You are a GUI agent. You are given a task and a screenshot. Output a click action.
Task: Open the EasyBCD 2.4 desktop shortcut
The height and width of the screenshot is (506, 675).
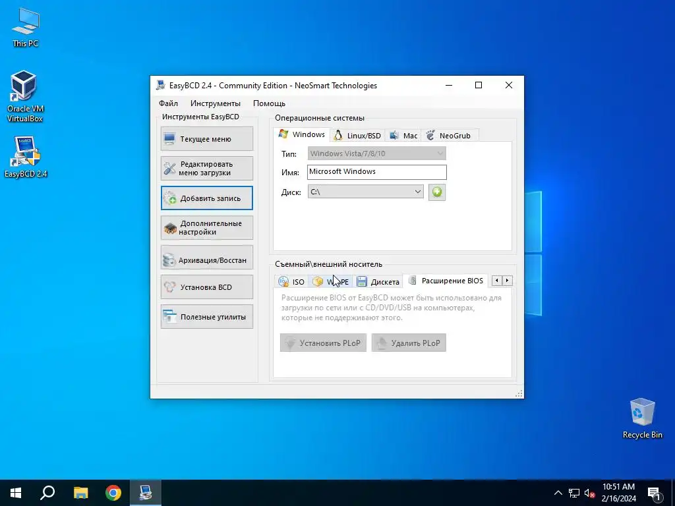[26, 157]
